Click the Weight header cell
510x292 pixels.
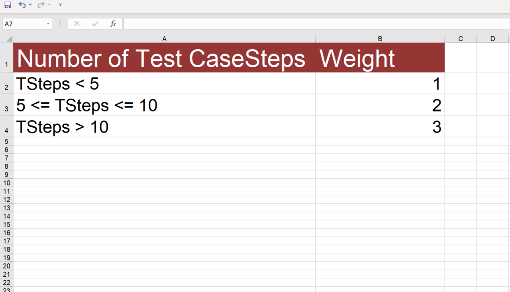(x=380, y=58)
